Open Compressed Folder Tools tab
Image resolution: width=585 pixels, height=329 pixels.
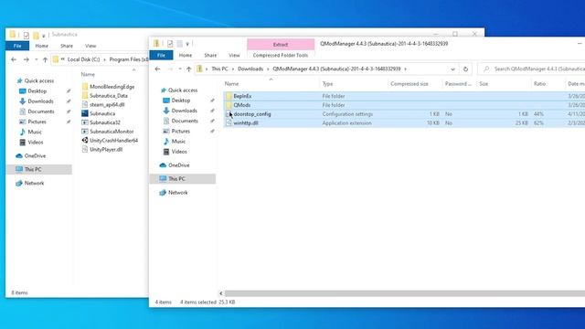[x=281, y=55]
